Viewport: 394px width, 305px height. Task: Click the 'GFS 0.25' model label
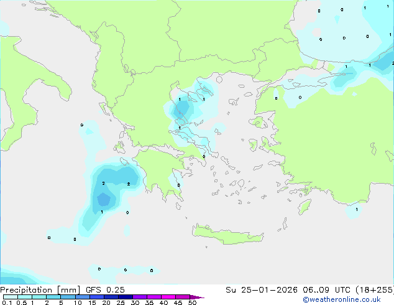[105, 290]
